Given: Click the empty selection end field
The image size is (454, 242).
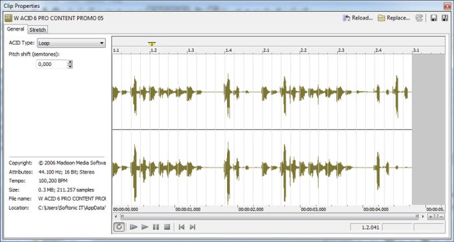Looking at the screenshot, I should [x=397, y=227].
